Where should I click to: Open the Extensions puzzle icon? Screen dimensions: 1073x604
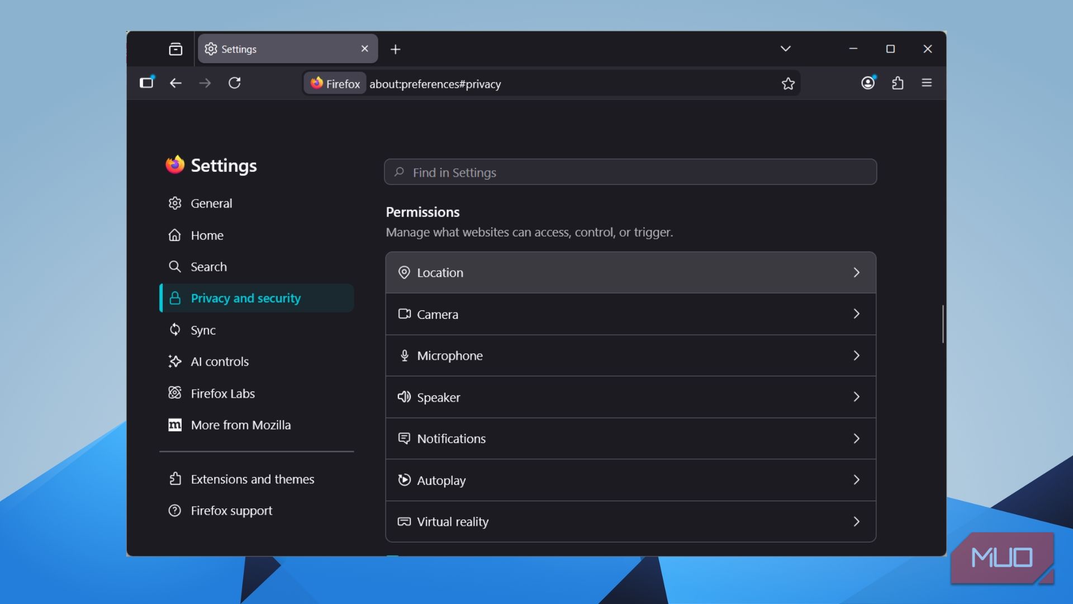click(898, 83)
